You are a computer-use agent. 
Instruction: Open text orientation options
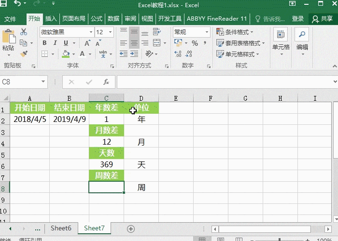(149, 54)
